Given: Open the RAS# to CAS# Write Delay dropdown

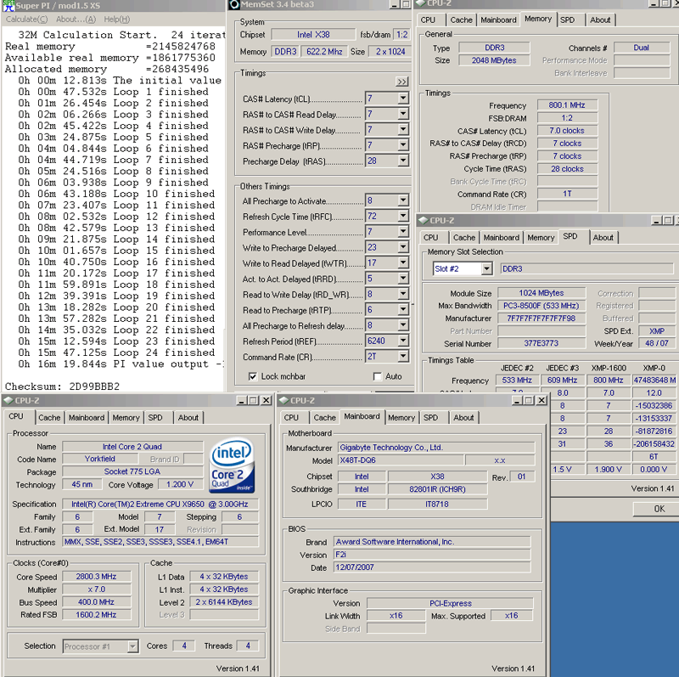Looking at the screenshot, I should (403, 130).
